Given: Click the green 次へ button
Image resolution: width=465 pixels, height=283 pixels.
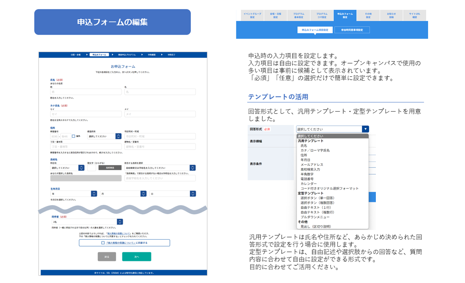Looking at the screenshot, I should (137, 257).
